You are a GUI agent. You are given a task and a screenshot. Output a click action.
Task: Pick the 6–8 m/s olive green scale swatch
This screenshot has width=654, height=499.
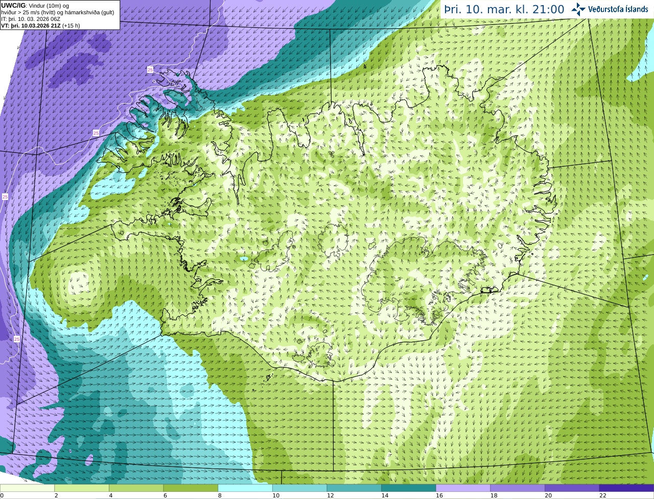[191, 488]
